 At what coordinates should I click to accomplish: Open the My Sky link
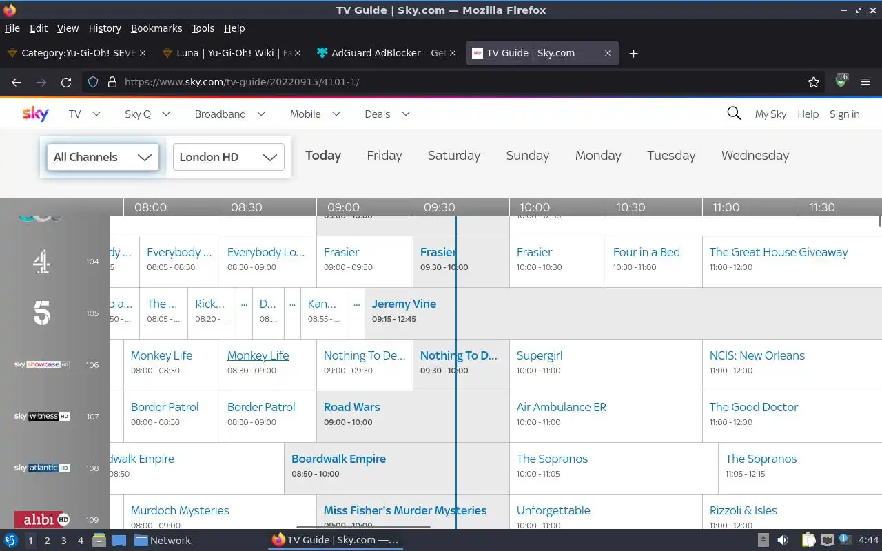[x=770, y=114]
